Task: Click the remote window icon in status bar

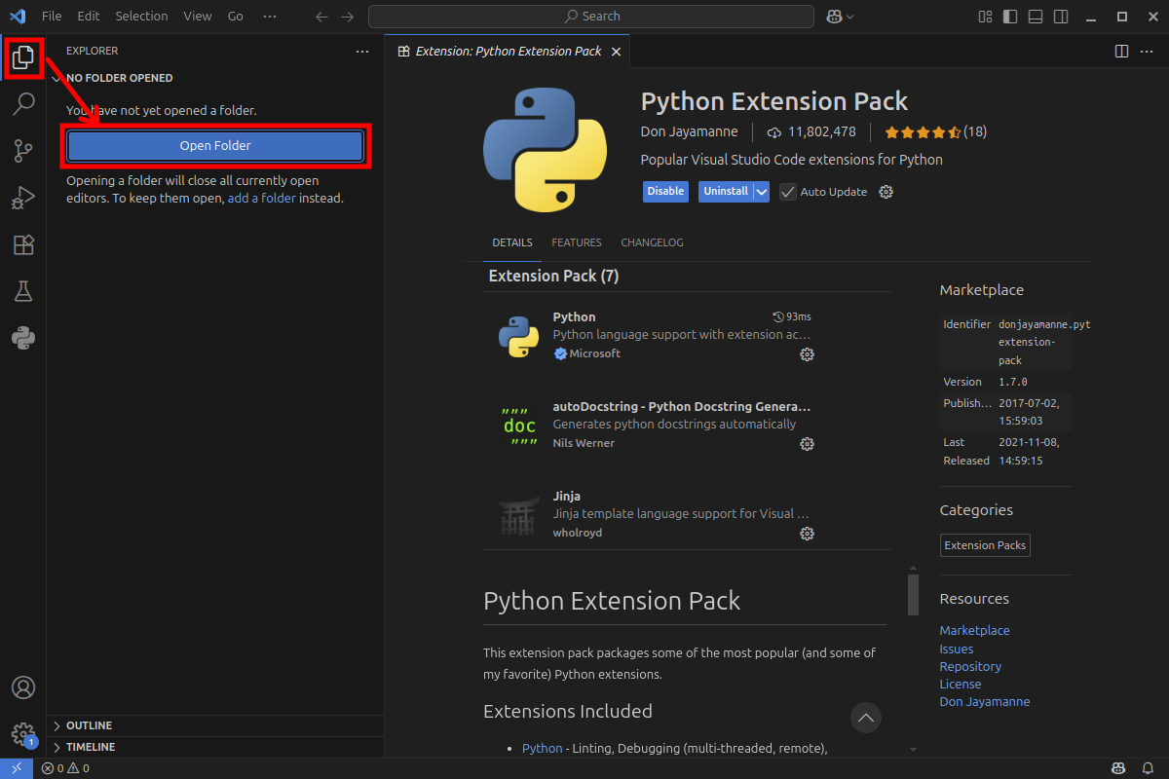Action: [x=17, y=768]
